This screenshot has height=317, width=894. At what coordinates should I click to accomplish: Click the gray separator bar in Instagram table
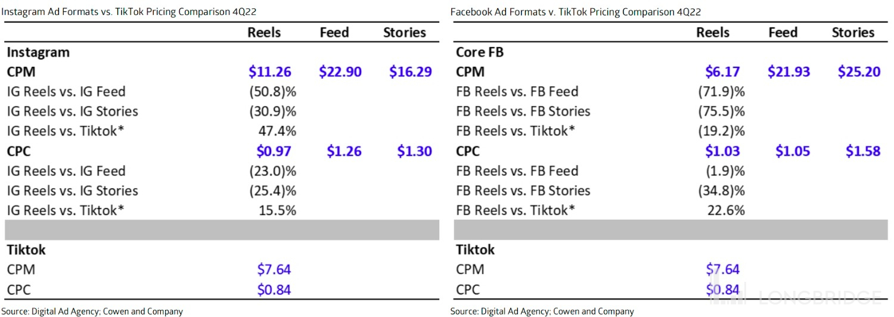click(x=222, y=230)
